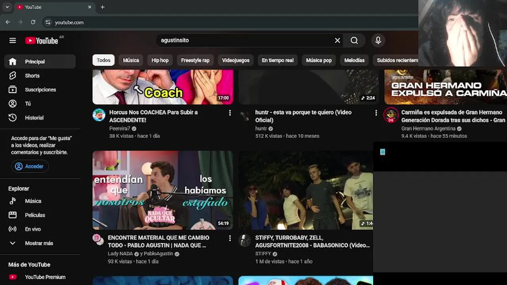
Task: Open YouTube Premium link
Action: point(40,277)
